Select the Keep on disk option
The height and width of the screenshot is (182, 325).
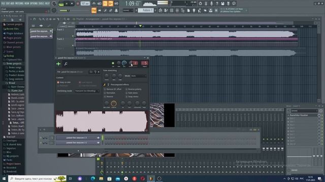tap(64, 82)
